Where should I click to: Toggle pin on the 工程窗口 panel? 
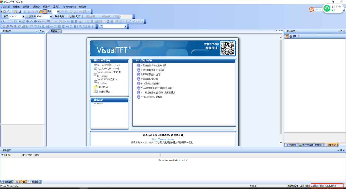[40, 31]
